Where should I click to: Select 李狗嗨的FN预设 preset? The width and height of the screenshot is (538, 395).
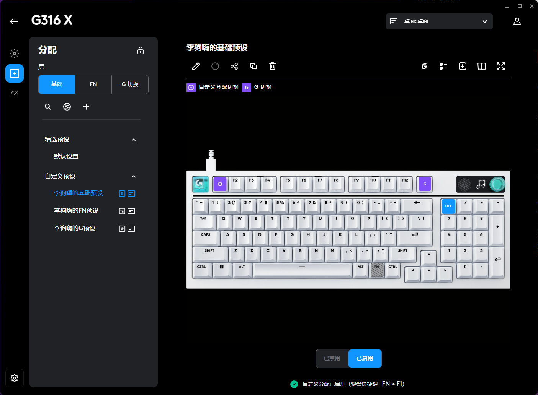pyautogui.click(x=77, y=211)
